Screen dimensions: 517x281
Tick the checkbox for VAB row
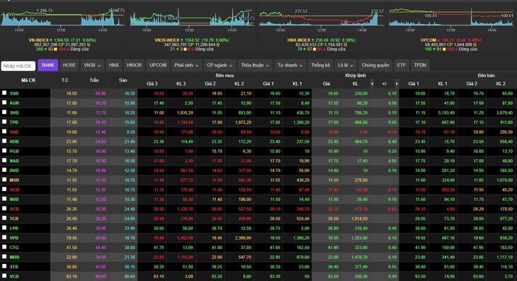(4, 132)
